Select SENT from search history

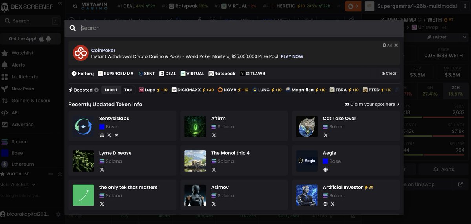147,74
